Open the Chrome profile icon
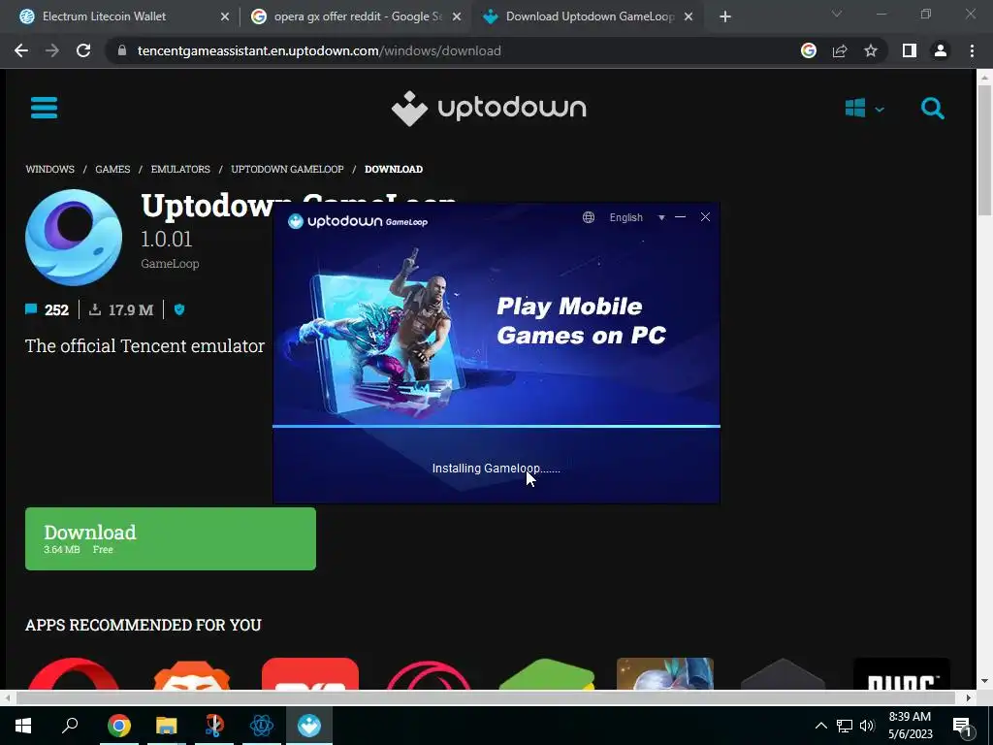This screenshot has height=745, width=993. (x=941, y=50)
